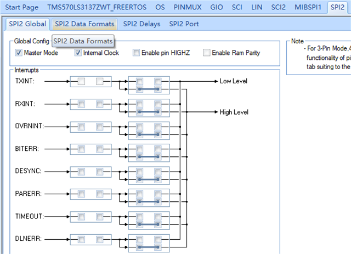
Task: Check TXINT upper-right Low Level routing checkbox
Action: coord(158,81)
